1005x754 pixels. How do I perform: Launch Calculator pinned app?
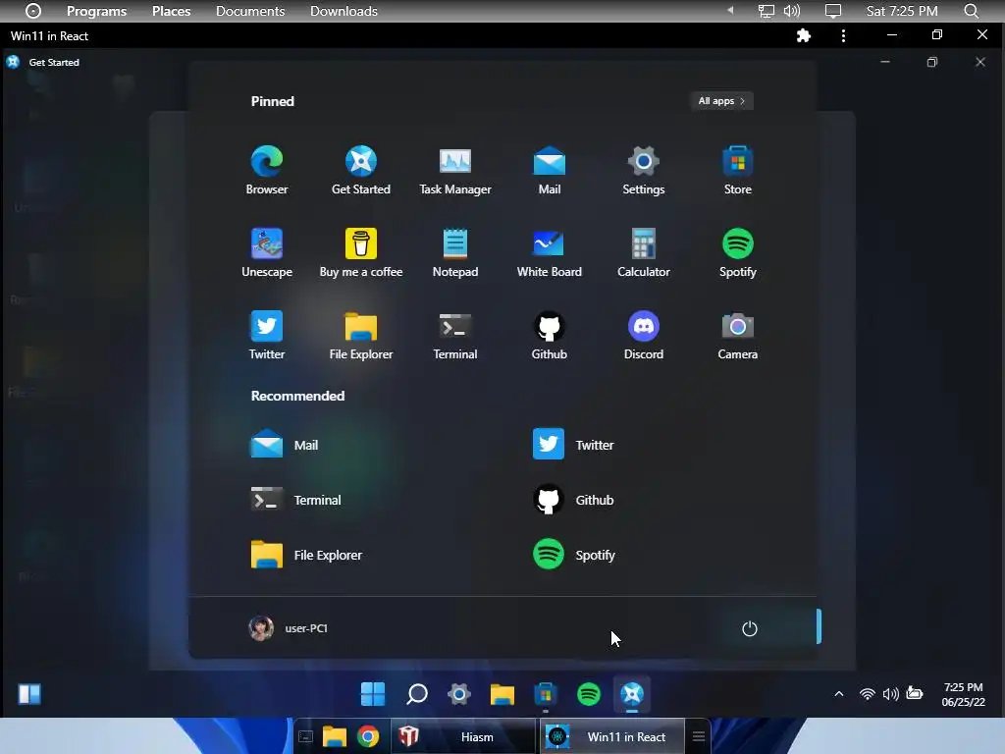coord(644,252)
